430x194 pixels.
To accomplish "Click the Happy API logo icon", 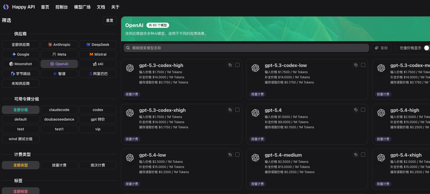I will click(6, 7).
